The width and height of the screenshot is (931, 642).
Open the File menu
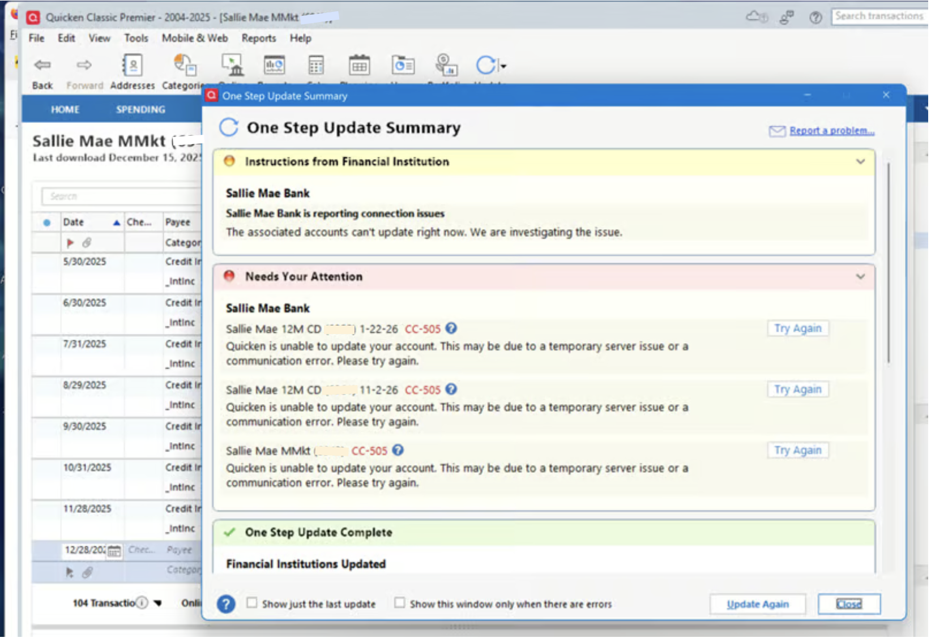pyautogui.click(x=36, y=38)
